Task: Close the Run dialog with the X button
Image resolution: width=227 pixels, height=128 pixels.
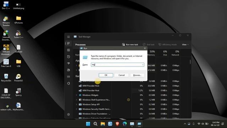Action: pyautogui.click(x=145, y=48)
